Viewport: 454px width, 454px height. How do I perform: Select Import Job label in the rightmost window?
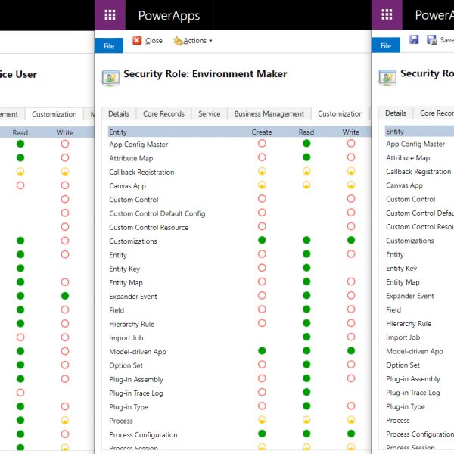coord(403,337)
